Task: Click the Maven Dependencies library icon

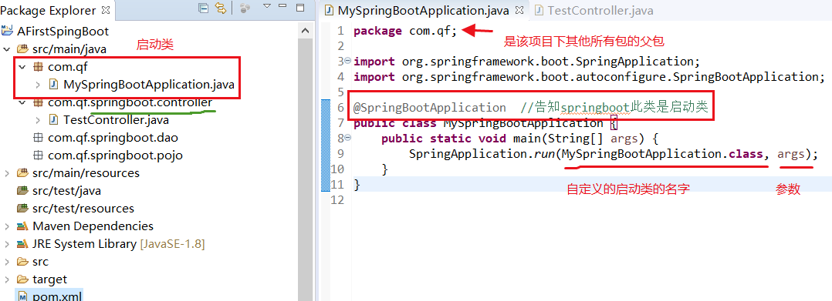Action: pos(23,226)
